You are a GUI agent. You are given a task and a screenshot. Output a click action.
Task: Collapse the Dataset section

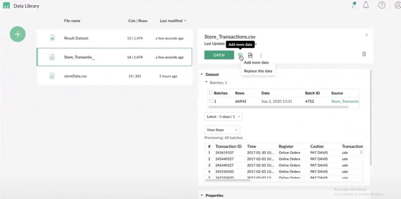[x=202, y=74]
